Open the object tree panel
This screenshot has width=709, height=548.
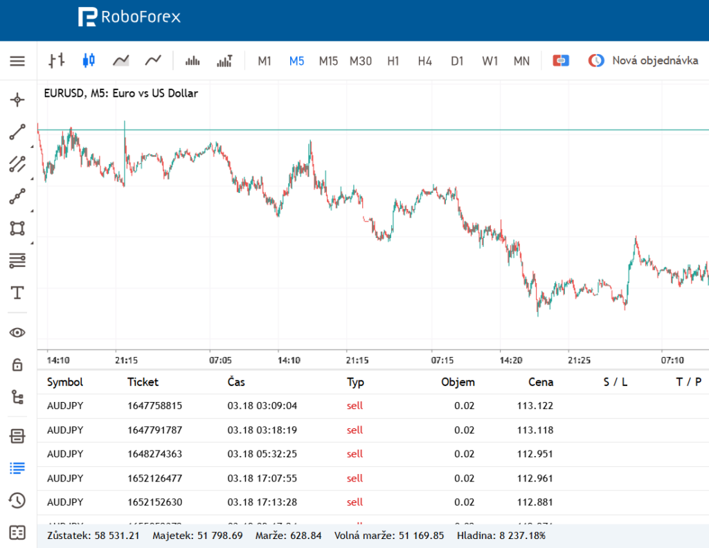(x=17, y=397)
